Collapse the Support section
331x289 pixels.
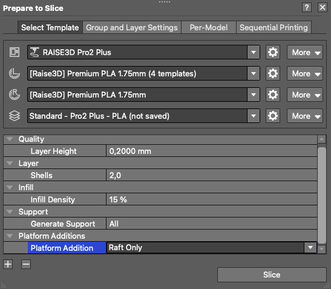[x=10, y=211]
